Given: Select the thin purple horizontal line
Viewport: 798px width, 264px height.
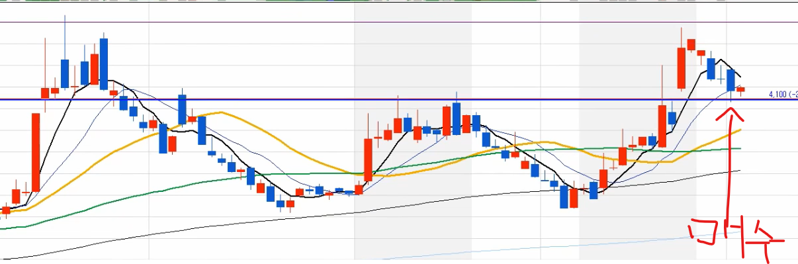Looking at the screenshot, I should point(399,22).
